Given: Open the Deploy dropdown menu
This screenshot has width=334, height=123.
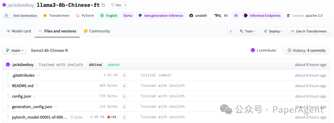Looking at the screenshot, I should coord(273,31).
